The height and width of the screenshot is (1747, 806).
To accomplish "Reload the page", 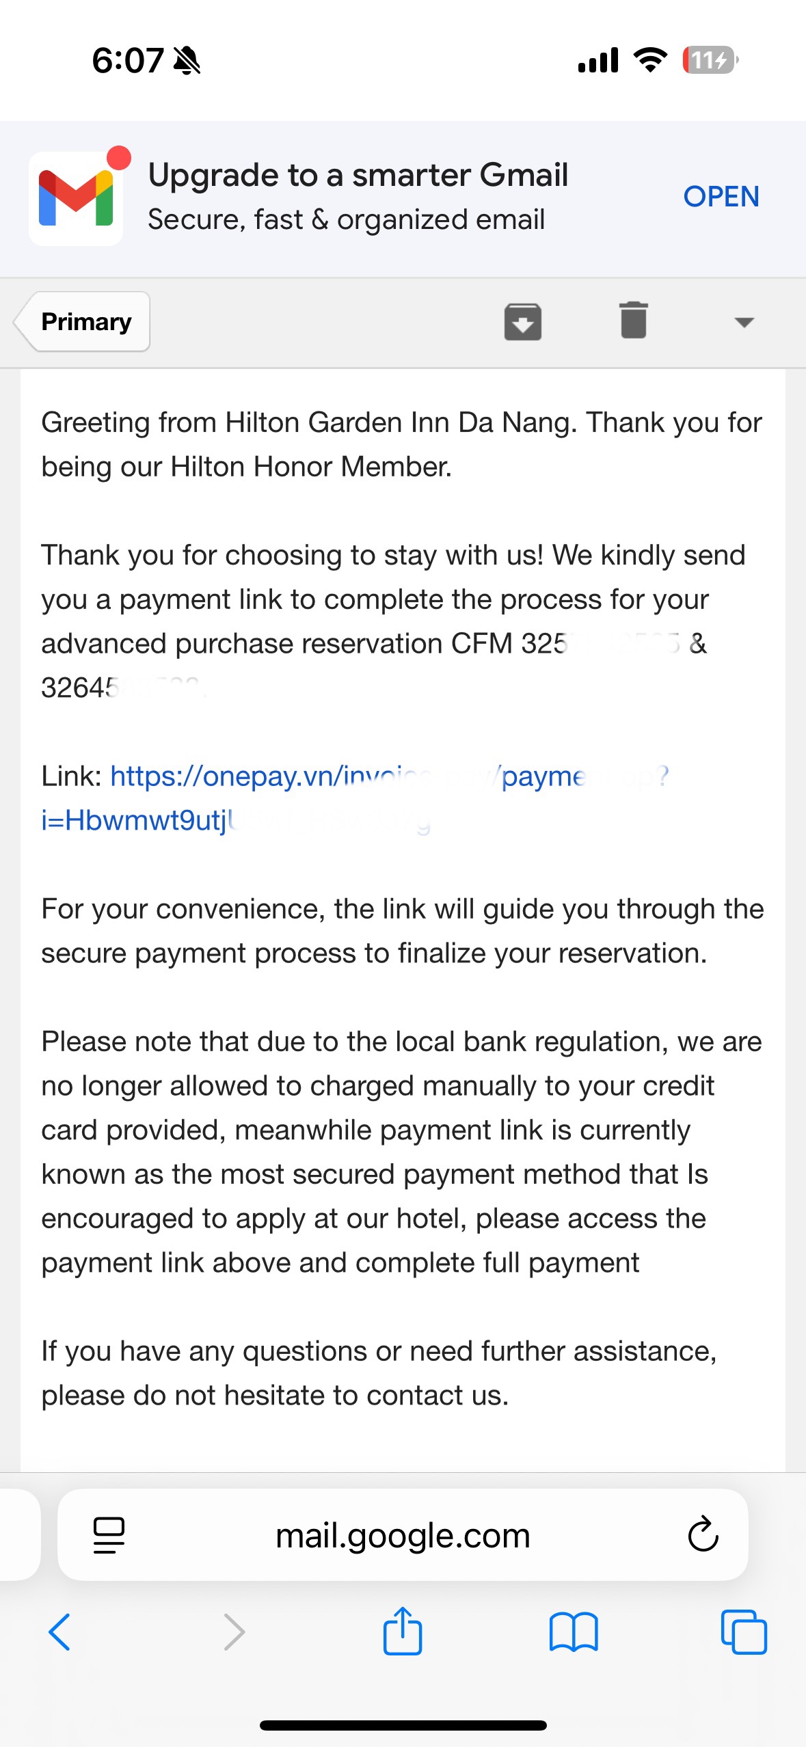I will tap(703, 1534).
